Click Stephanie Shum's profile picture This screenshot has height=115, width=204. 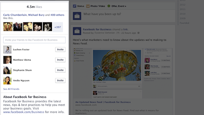(7, 70)
